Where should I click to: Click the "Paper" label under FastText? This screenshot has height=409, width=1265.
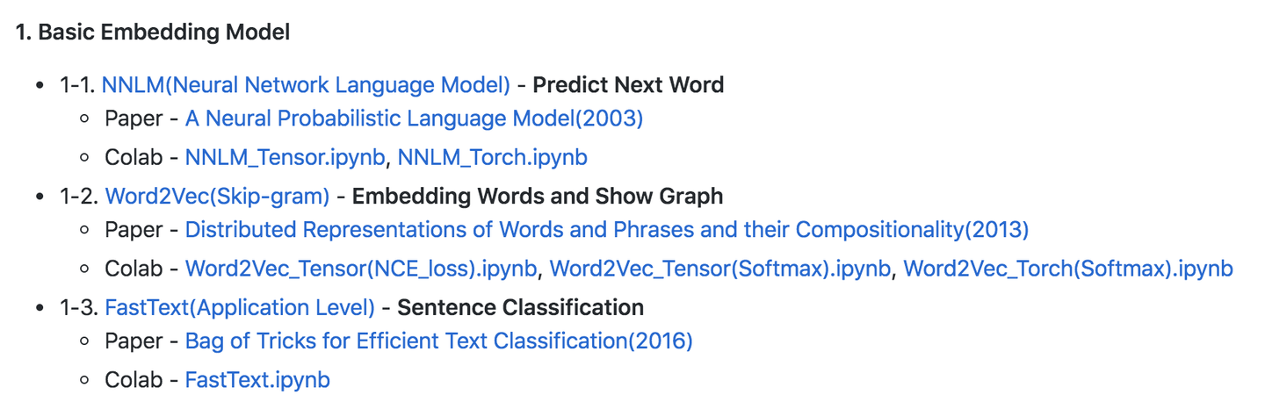click(134, 341)
